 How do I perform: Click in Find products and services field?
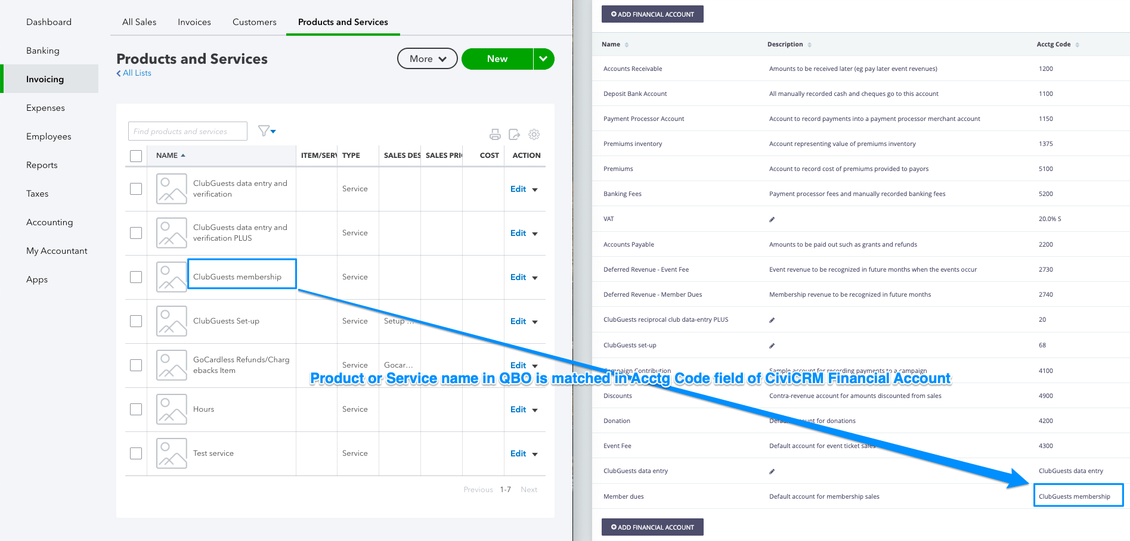188,131
